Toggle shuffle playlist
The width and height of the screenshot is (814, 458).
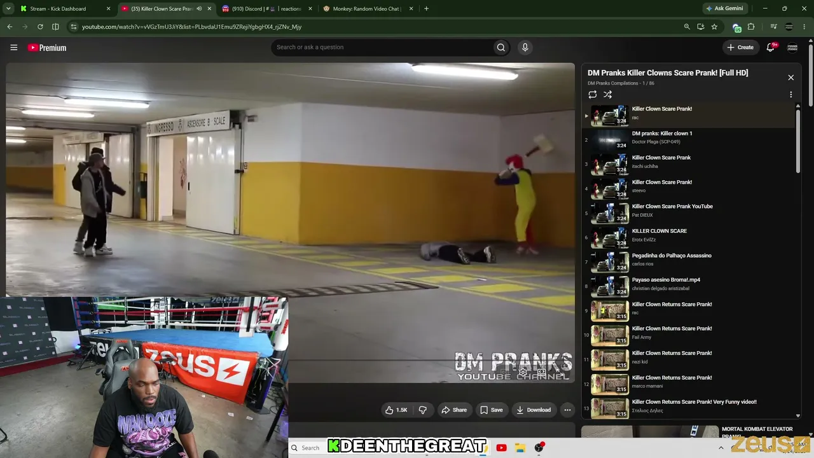click(607, 95)
